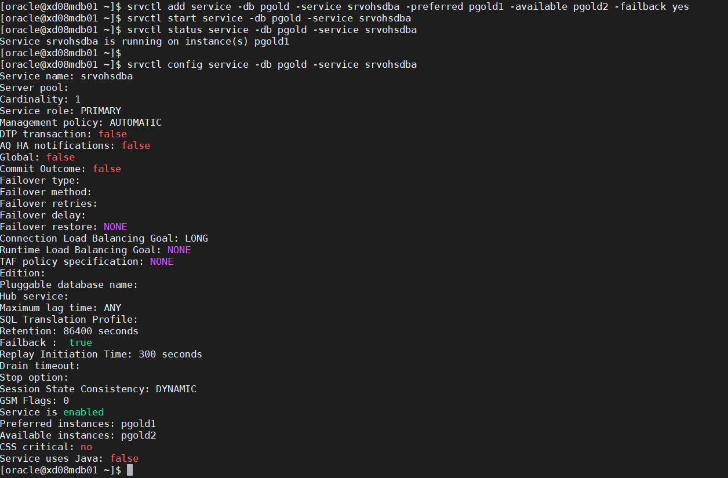The height and width of the screenshot is (478, 728).
Task: Click red 'false' after 'Service uses Java'
Action: tap(124, 458)
